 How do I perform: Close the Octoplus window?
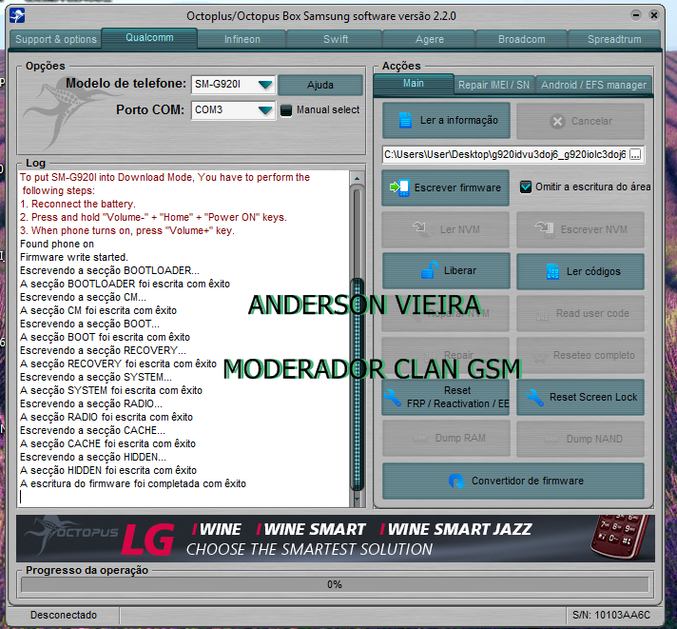coord(653,15)
